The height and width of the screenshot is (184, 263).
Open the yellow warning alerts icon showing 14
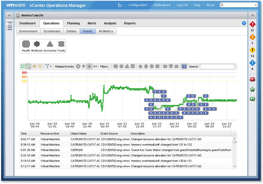coord(252,50)
